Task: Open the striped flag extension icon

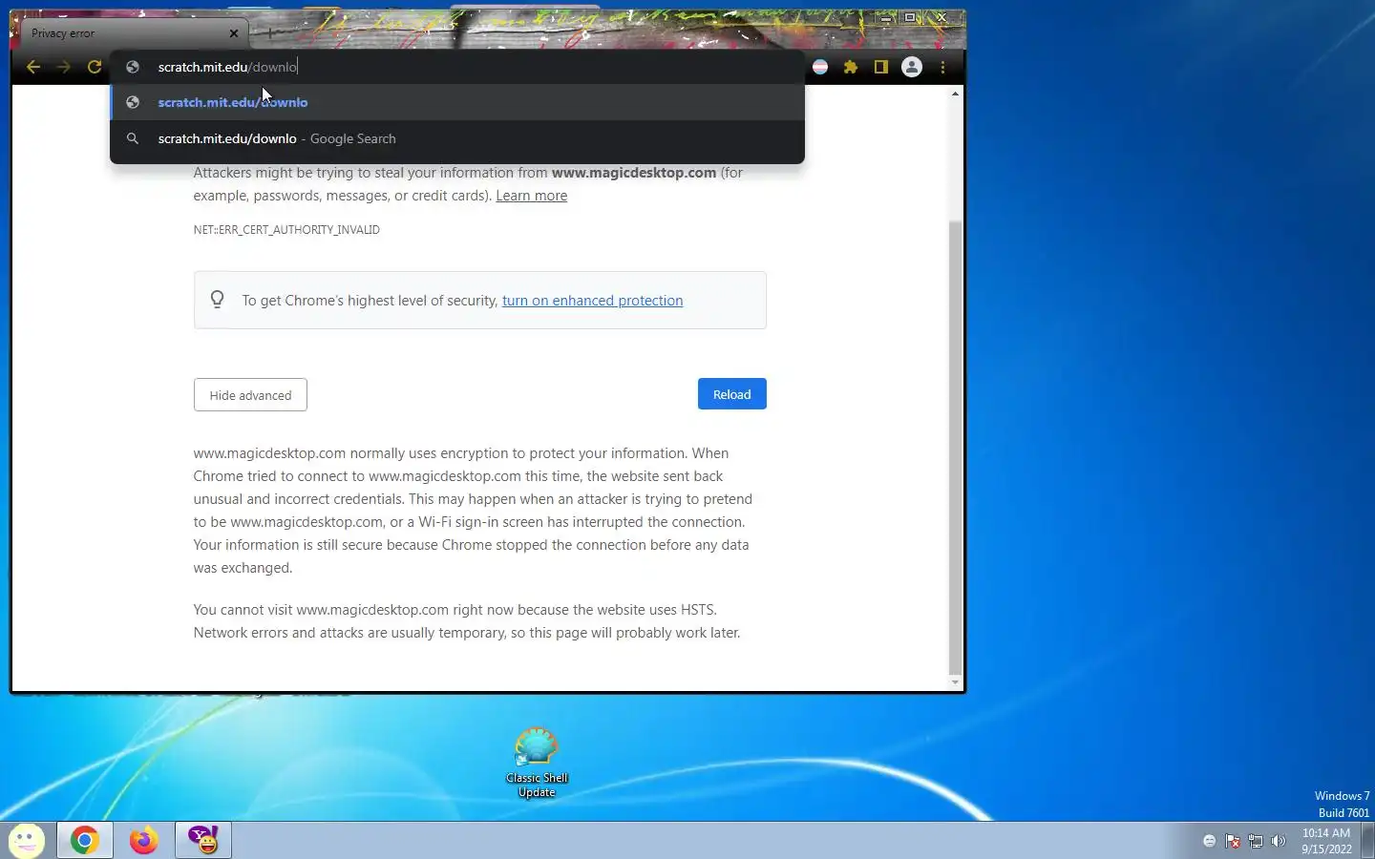Action: tap(820, 67)
